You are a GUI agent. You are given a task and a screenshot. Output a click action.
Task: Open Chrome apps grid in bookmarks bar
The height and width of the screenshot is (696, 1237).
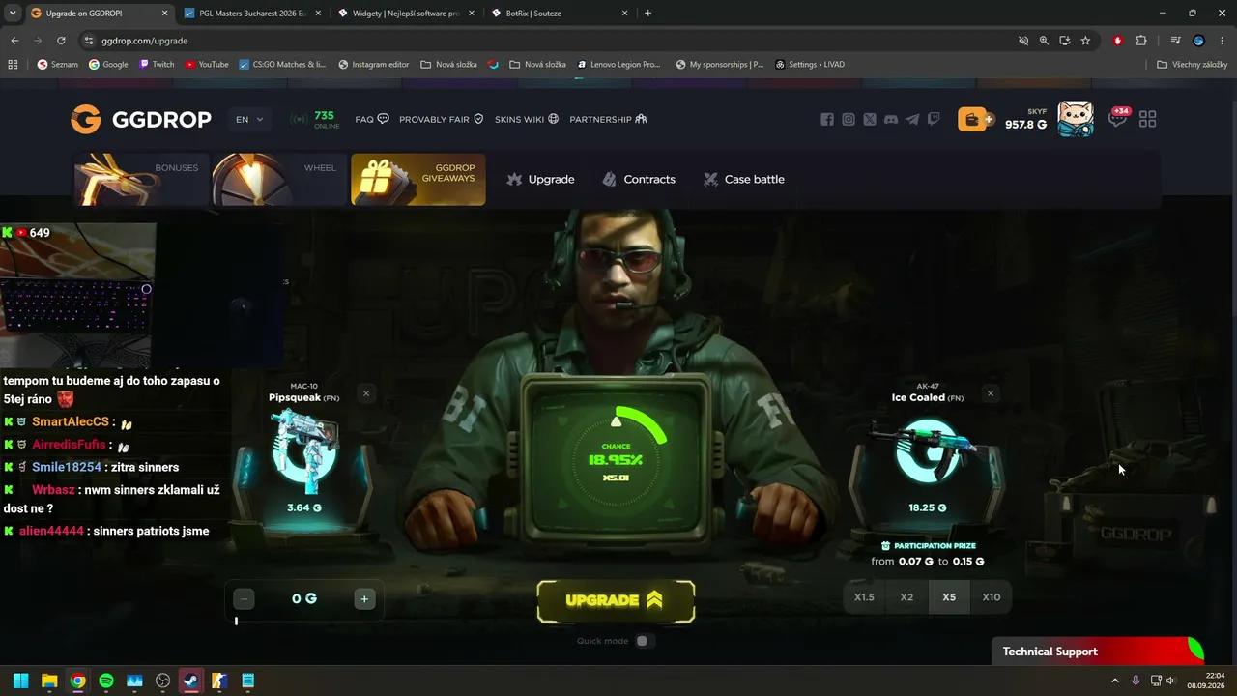click(13, 65)
